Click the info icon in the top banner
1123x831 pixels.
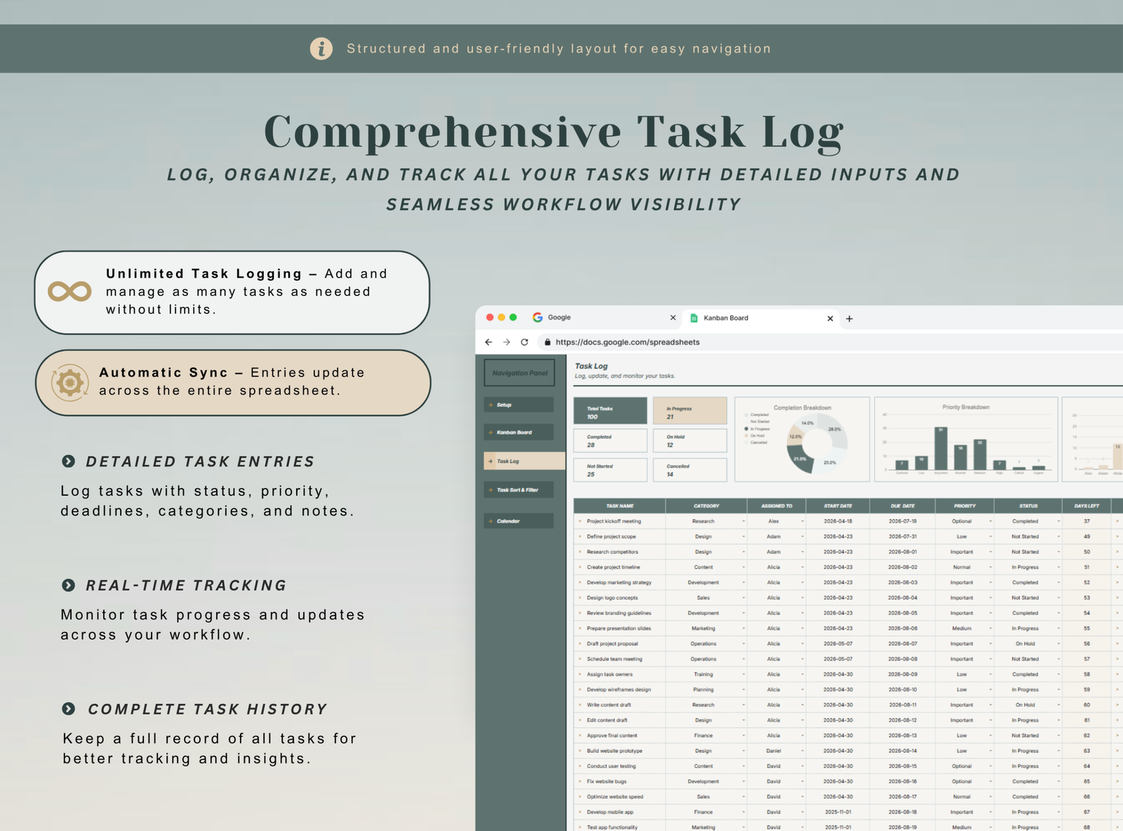pyautogui.click(x=321, y=48)
